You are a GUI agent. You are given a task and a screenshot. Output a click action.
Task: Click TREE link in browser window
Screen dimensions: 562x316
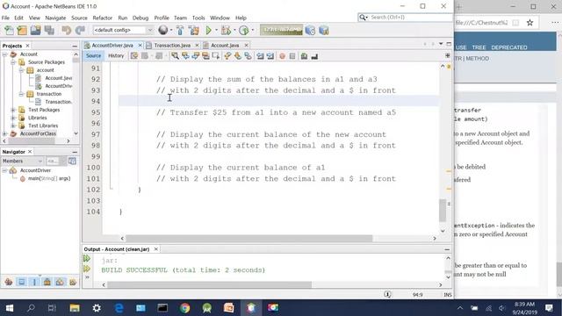(x=479, y=47)
